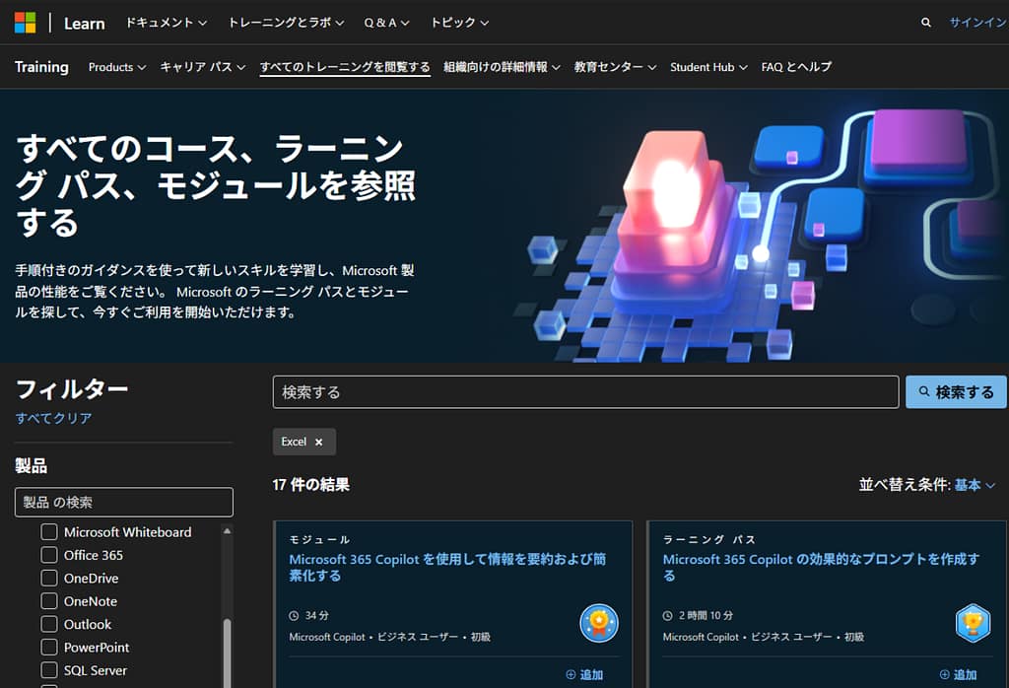Screen dimensions: 1009x688
Task: Click the すべてクリア link
Action: click(53, 418)
